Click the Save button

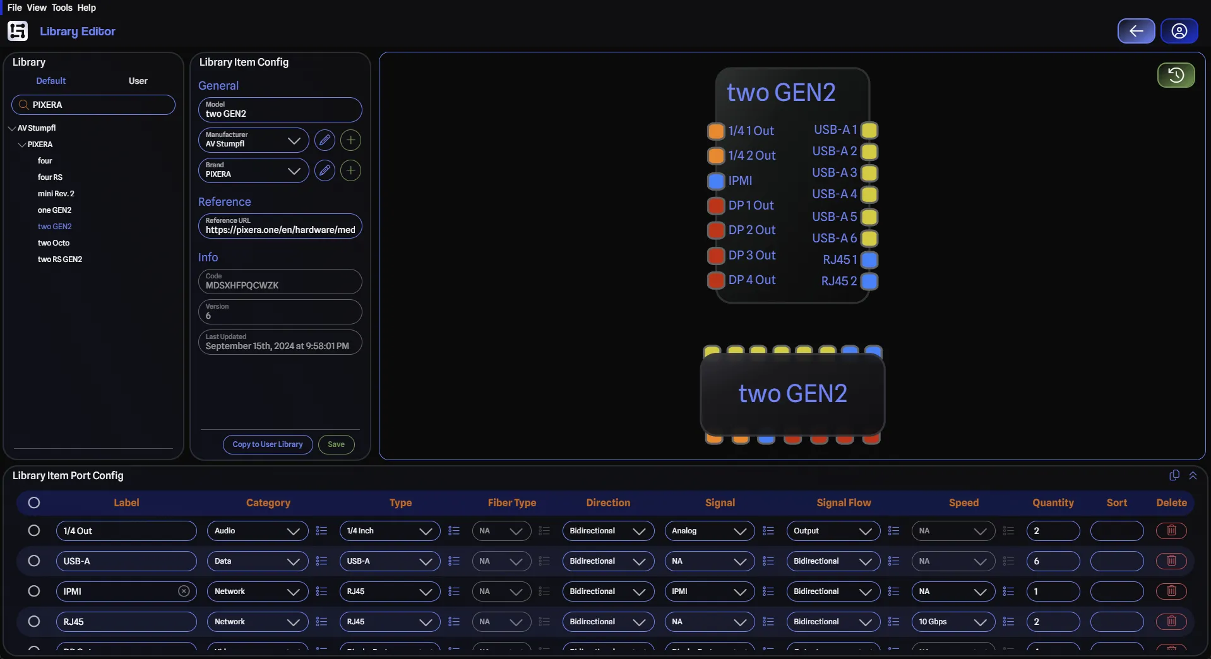pyautogui.click(x=335, y=444)
